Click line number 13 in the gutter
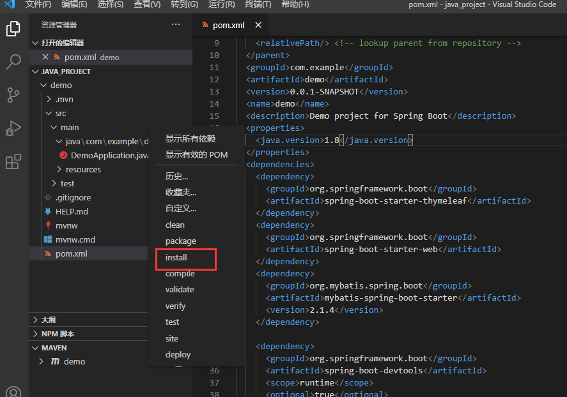567x397 pixels. coord(214,92)
